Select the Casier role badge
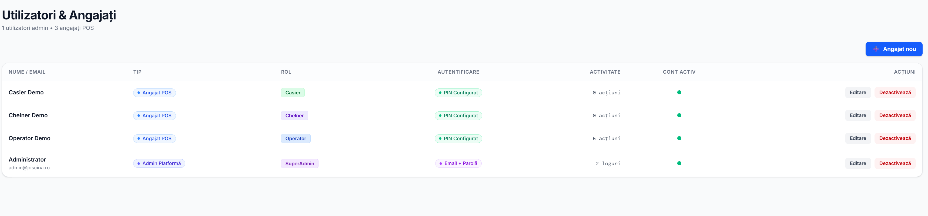Viewport: 928px width, 216px height. [293, 93]
